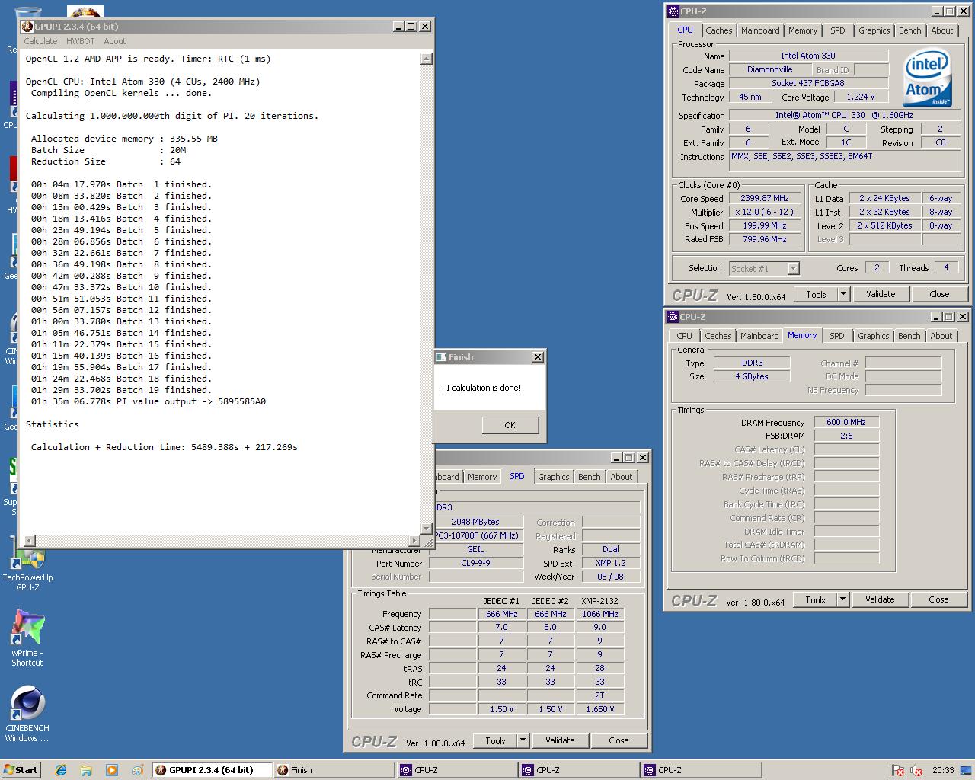Screen dimensions: 975x780
Task: Click the muted volume tray icon
Action: [x=916, y=770]
